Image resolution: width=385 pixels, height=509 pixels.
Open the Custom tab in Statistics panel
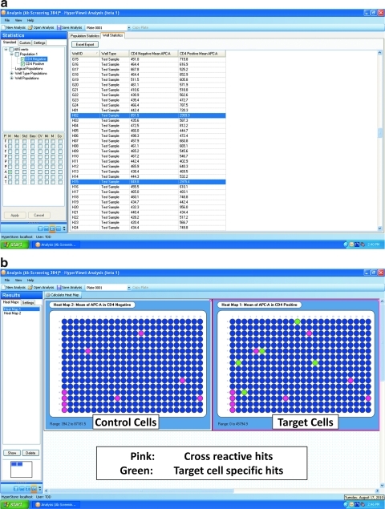tap(25, 42)
